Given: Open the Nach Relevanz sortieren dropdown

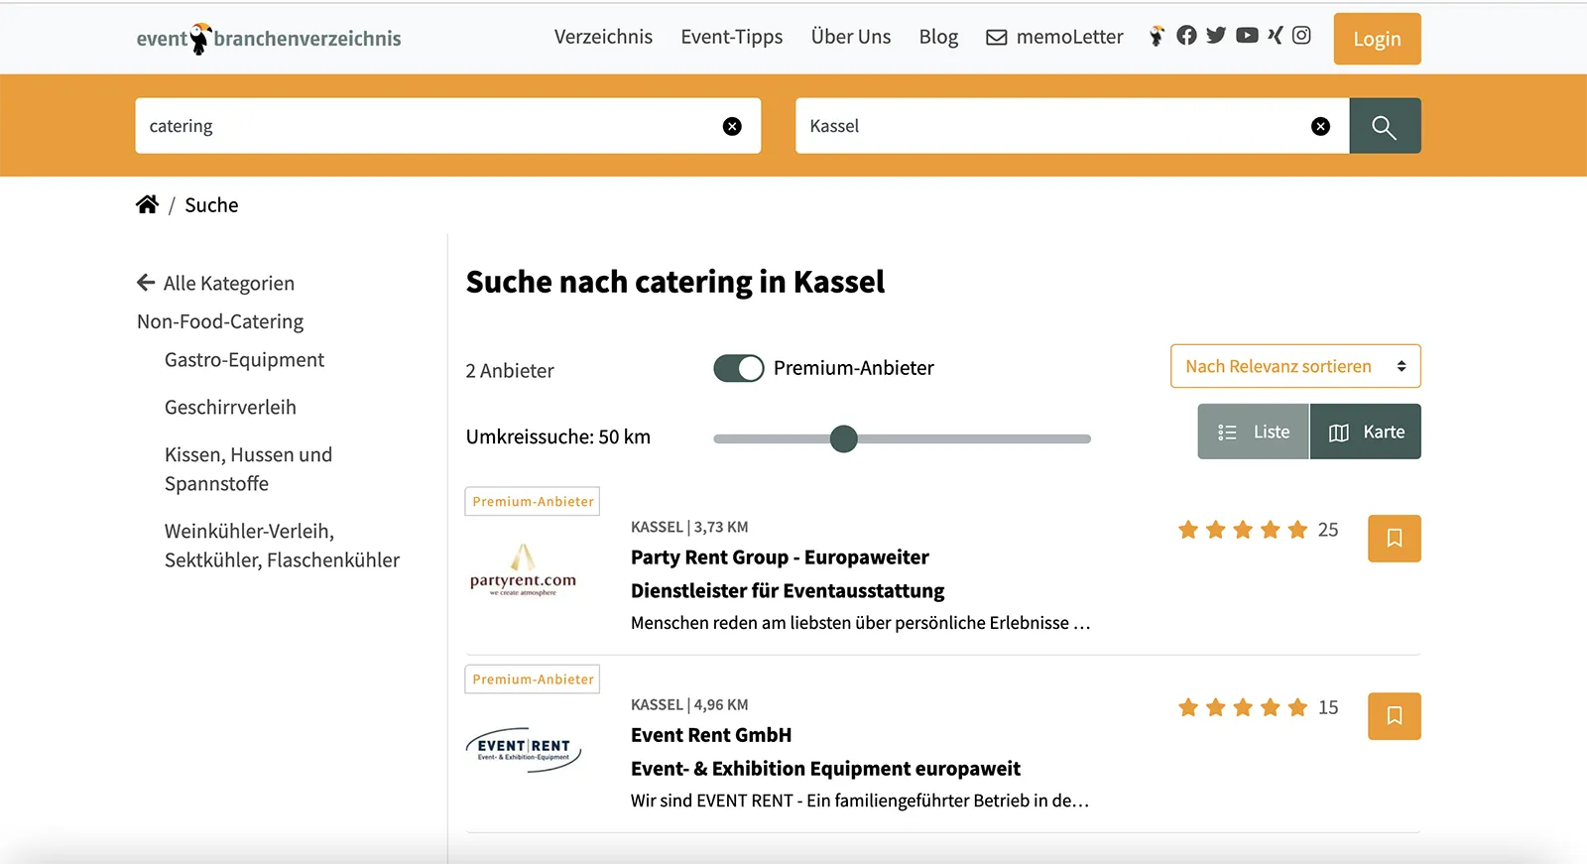Looking at the screenshot, I should 1295,366.
